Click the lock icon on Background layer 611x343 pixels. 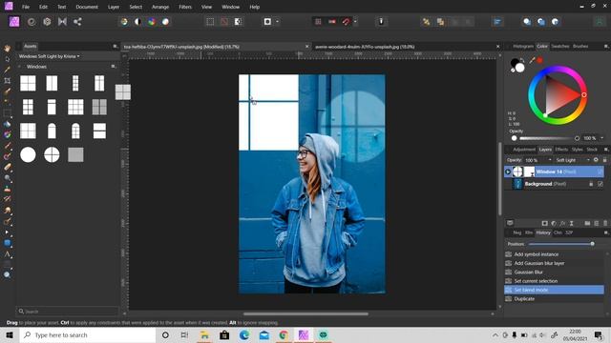(591, 184)
